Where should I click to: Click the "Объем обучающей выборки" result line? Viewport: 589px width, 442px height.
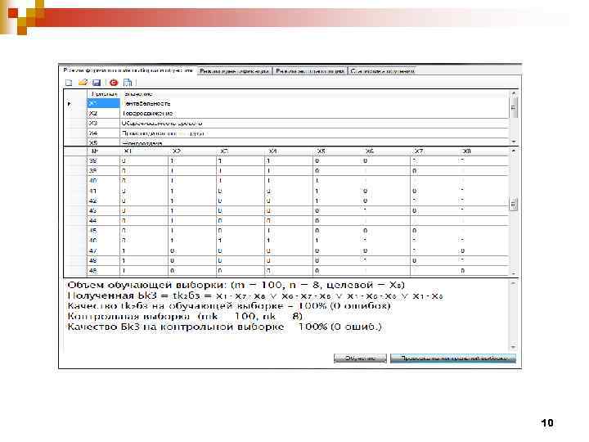point(236,285)
